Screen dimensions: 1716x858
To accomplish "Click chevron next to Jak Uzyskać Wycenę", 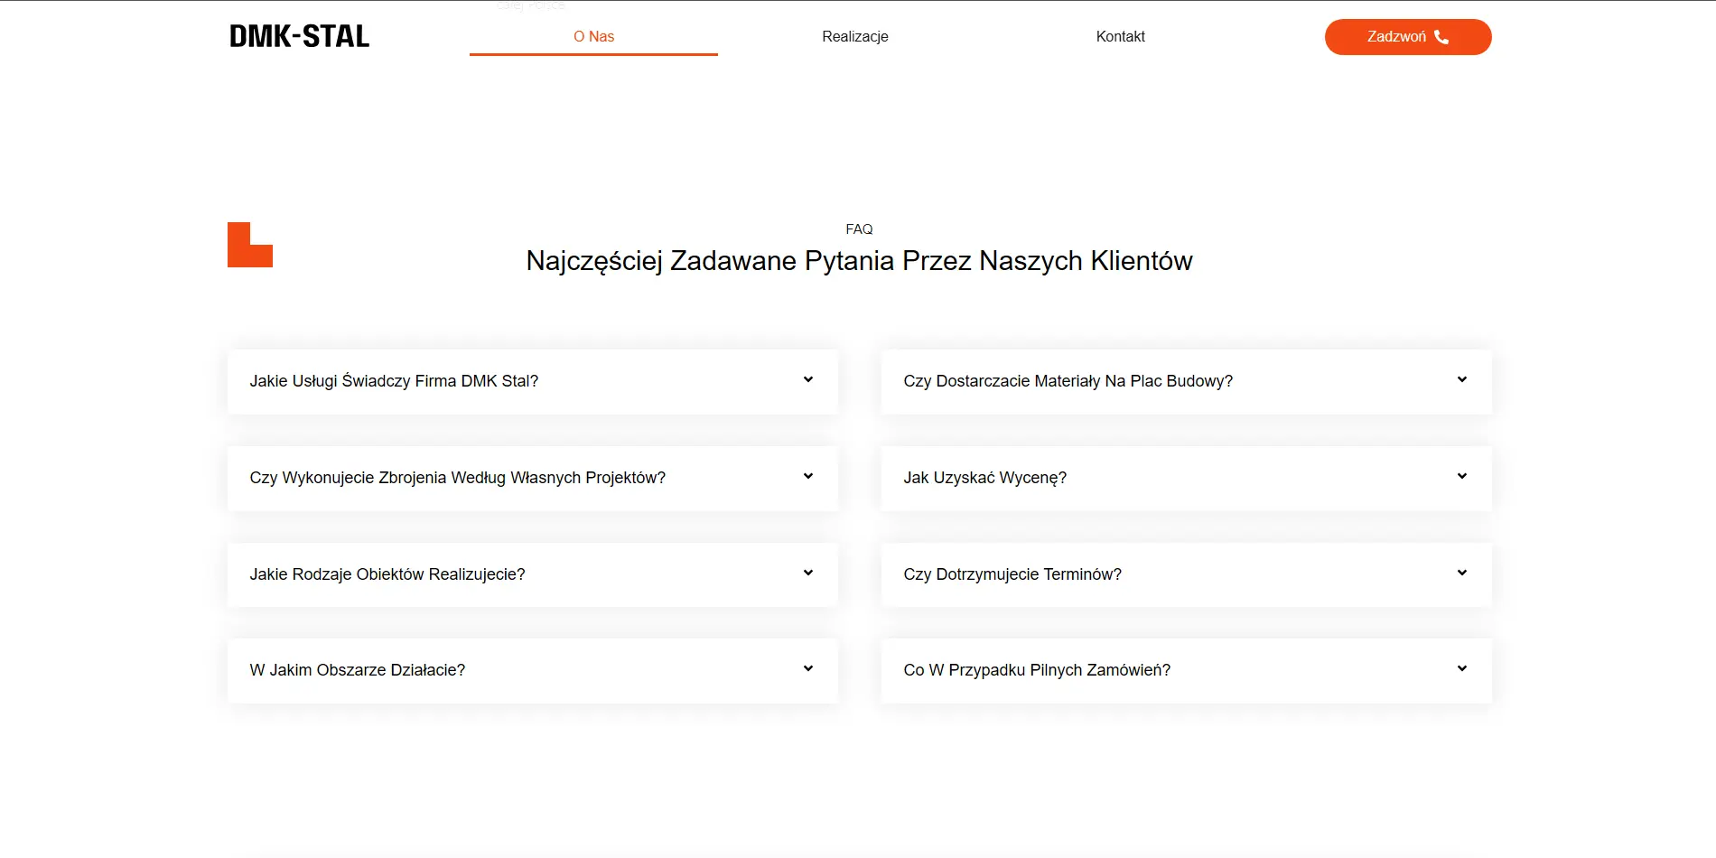I will pos(1461,476).
